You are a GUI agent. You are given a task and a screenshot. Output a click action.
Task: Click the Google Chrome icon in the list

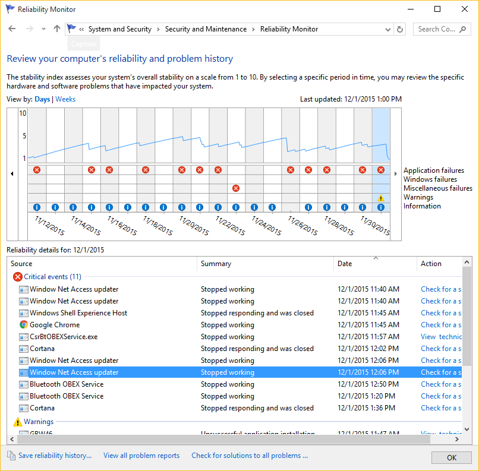point(24,325)
